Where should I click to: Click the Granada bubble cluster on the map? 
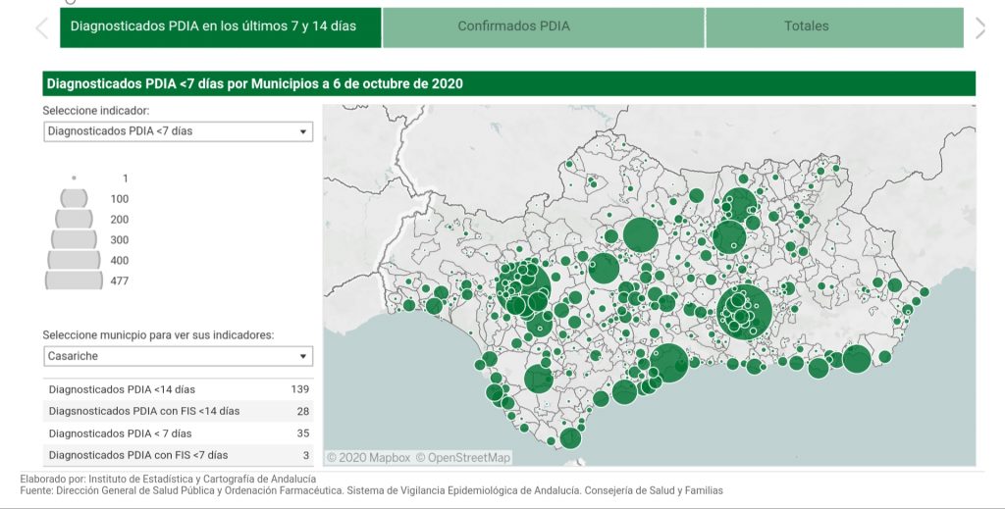click(x=744, y=310)
